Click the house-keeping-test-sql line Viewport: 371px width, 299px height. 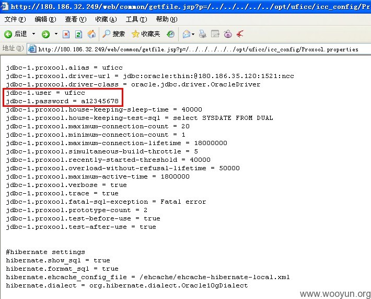click(140, 118)
